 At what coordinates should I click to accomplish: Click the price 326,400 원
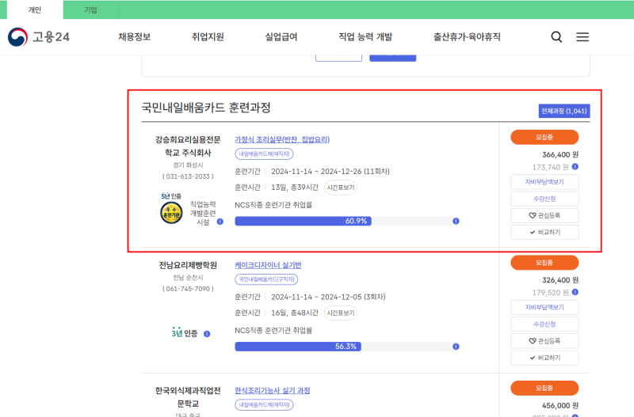(x=560, y=280)
